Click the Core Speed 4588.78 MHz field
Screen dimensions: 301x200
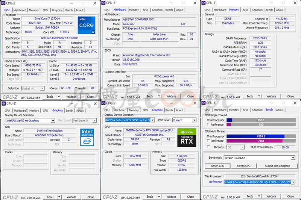click(33, 65)
